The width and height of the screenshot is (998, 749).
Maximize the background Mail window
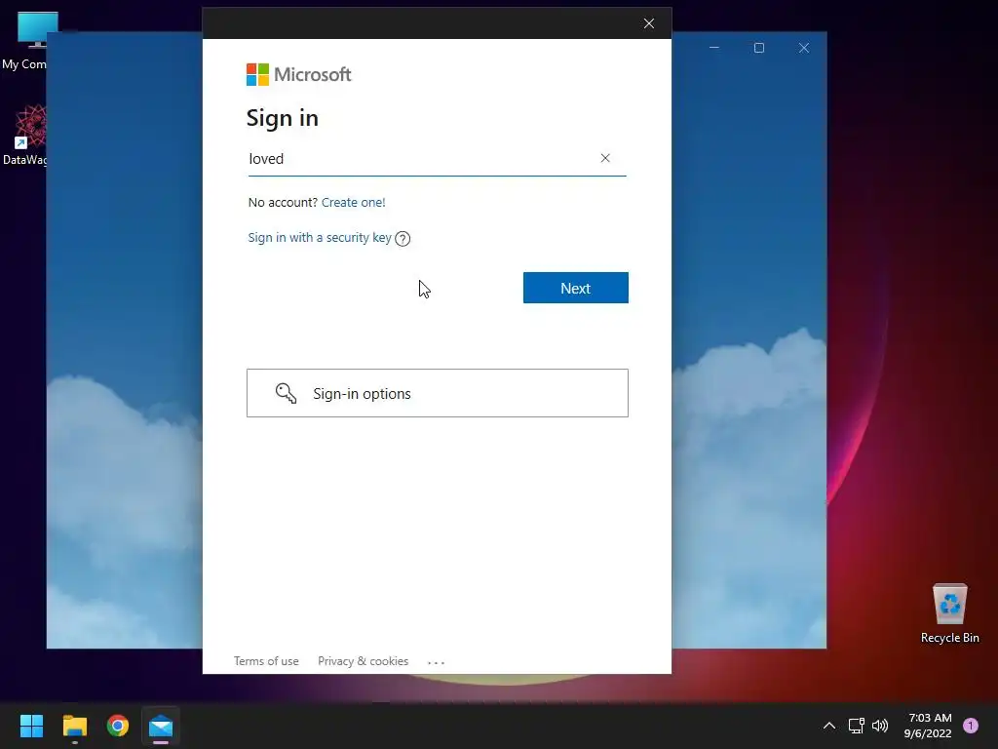point(758,48)
